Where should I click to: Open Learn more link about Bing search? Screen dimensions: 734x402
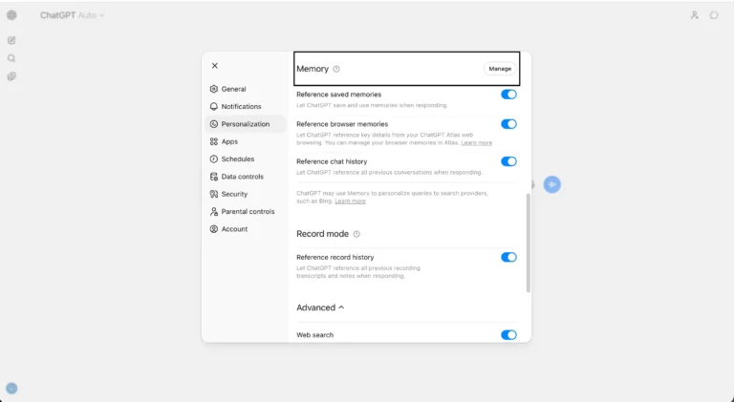tap(350, 201)
